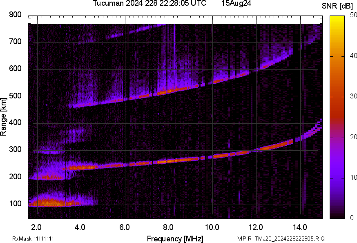
Task: Click range tick label '100'
Action: click(x=15, y=204)
